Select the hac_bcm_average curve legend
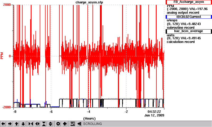The width and height of the screenshot is (212, 127). click(x=189, y=31)
